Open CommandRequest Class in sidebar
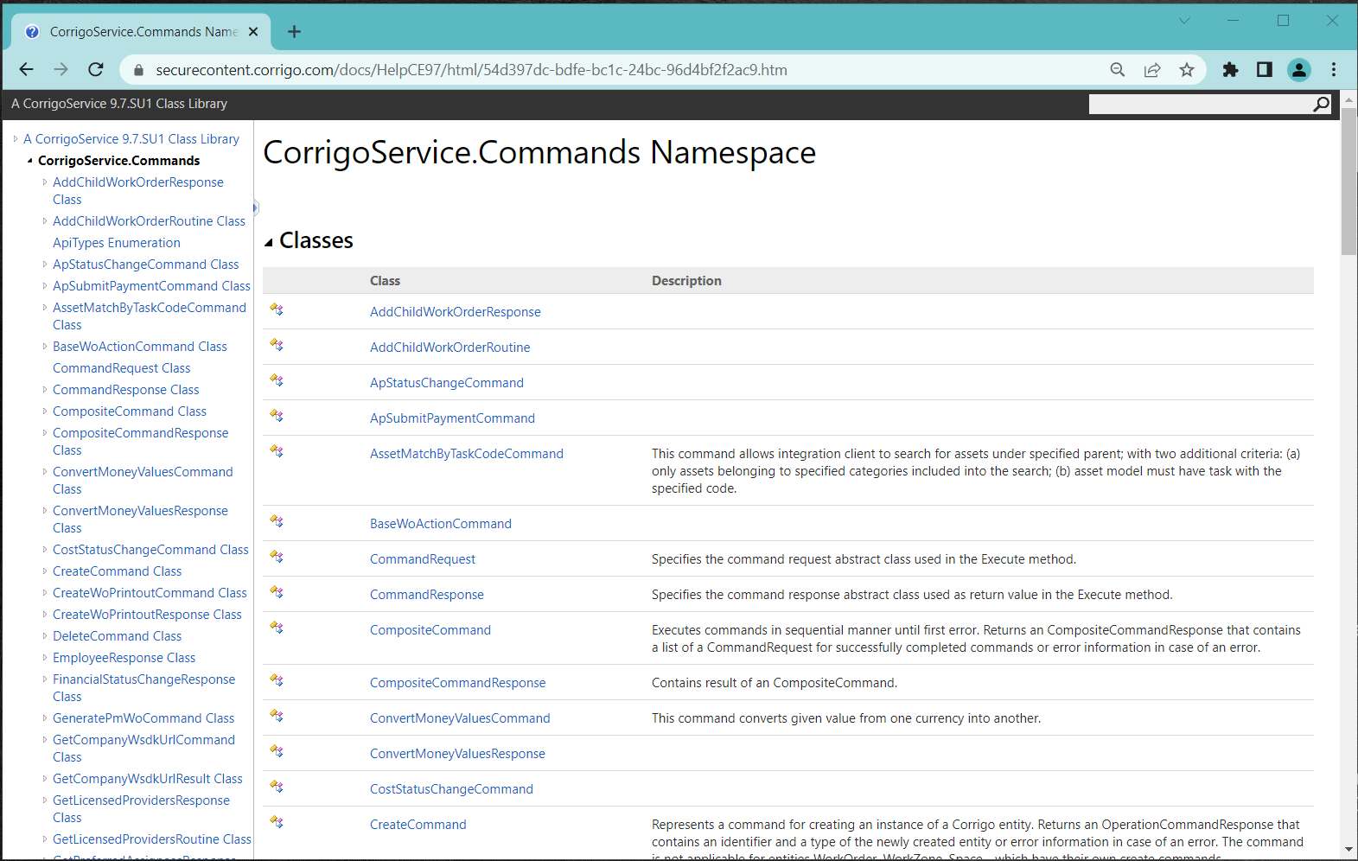The image size is (1358, 861). pyautogui.click(x=121, y=368)
